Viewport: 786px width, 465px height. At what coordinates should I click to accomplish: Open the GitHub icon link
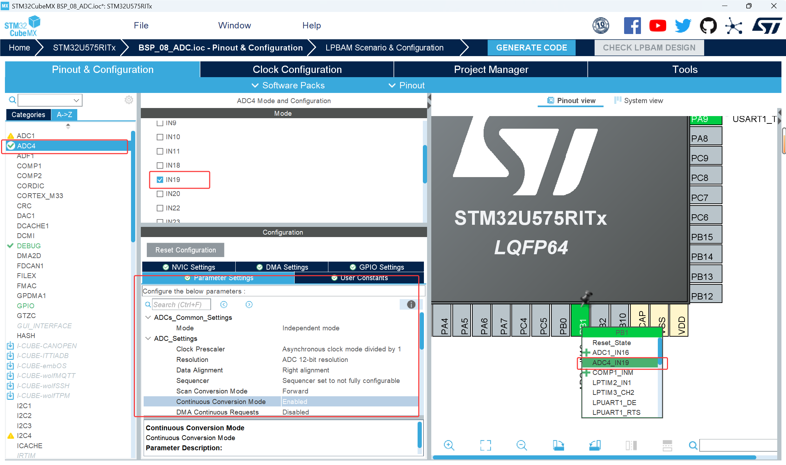coord(708,26)
